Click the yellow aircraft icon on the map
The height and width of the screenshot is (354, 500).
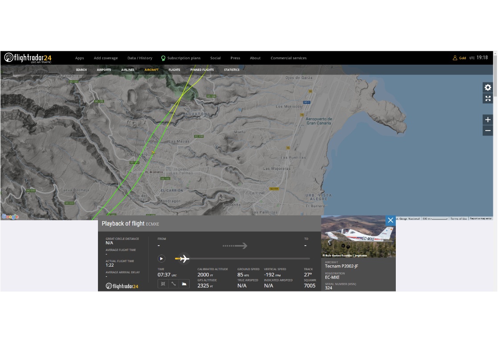coord(153,152)
